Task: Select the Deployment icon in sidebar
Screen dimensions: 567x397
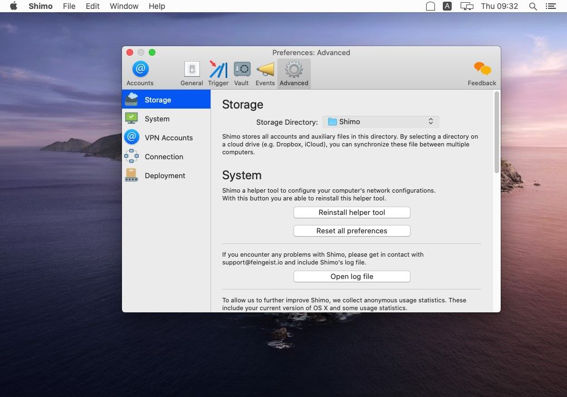Action: point(132,175)
